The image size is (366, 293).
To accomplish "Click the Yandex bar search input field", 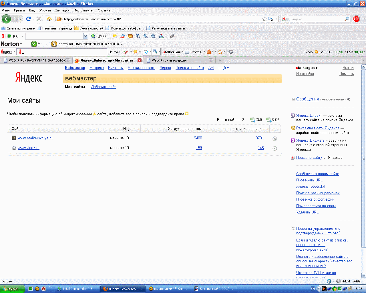I will (x=65, y=52).
